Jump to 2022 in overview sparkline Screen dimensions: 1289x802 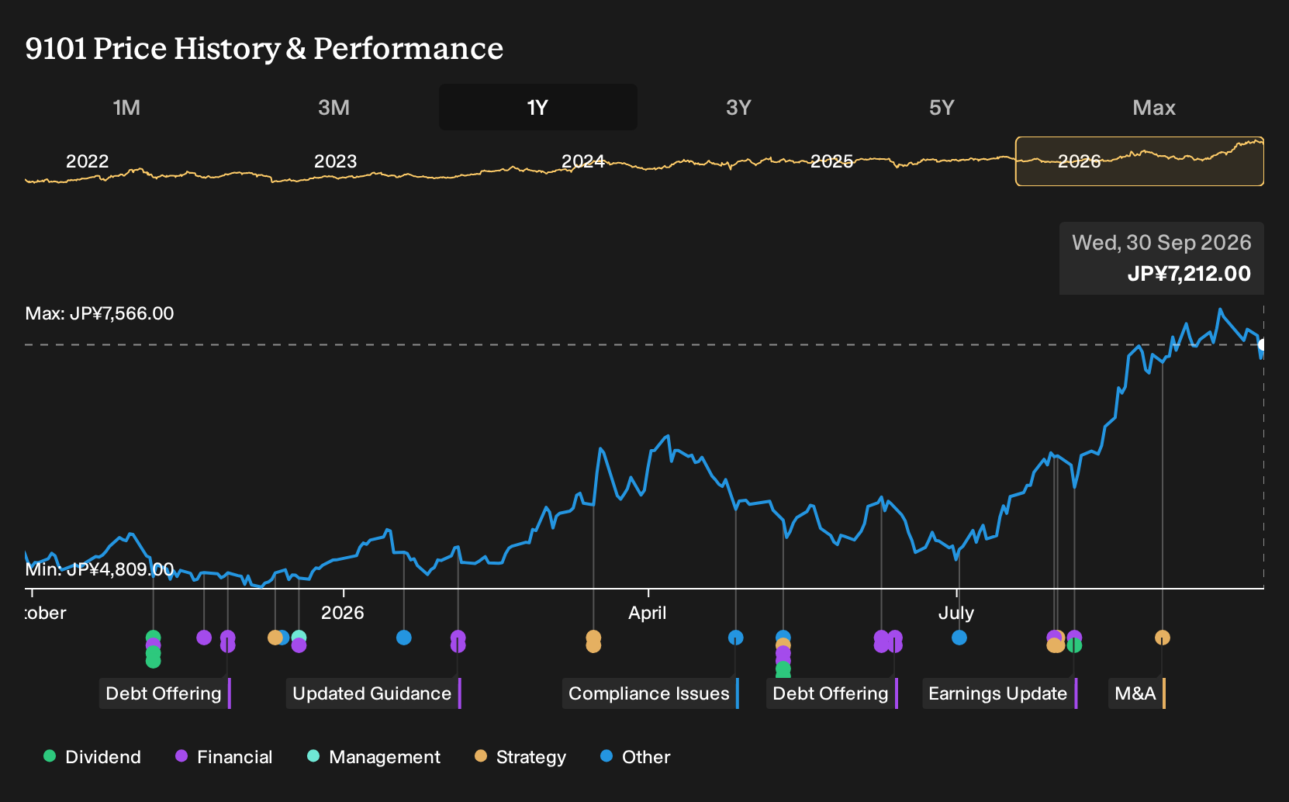point(87,161)
